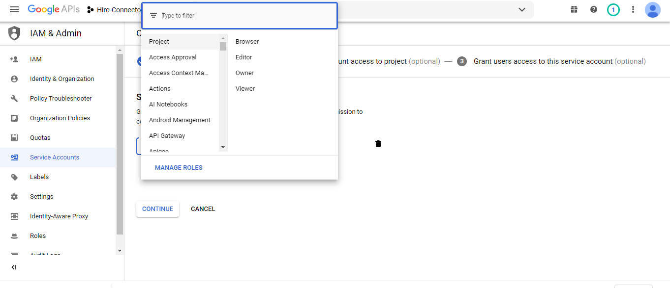Click the role list scroll-up arrow
The image size is (670, 288).
[x=223, y=38]
